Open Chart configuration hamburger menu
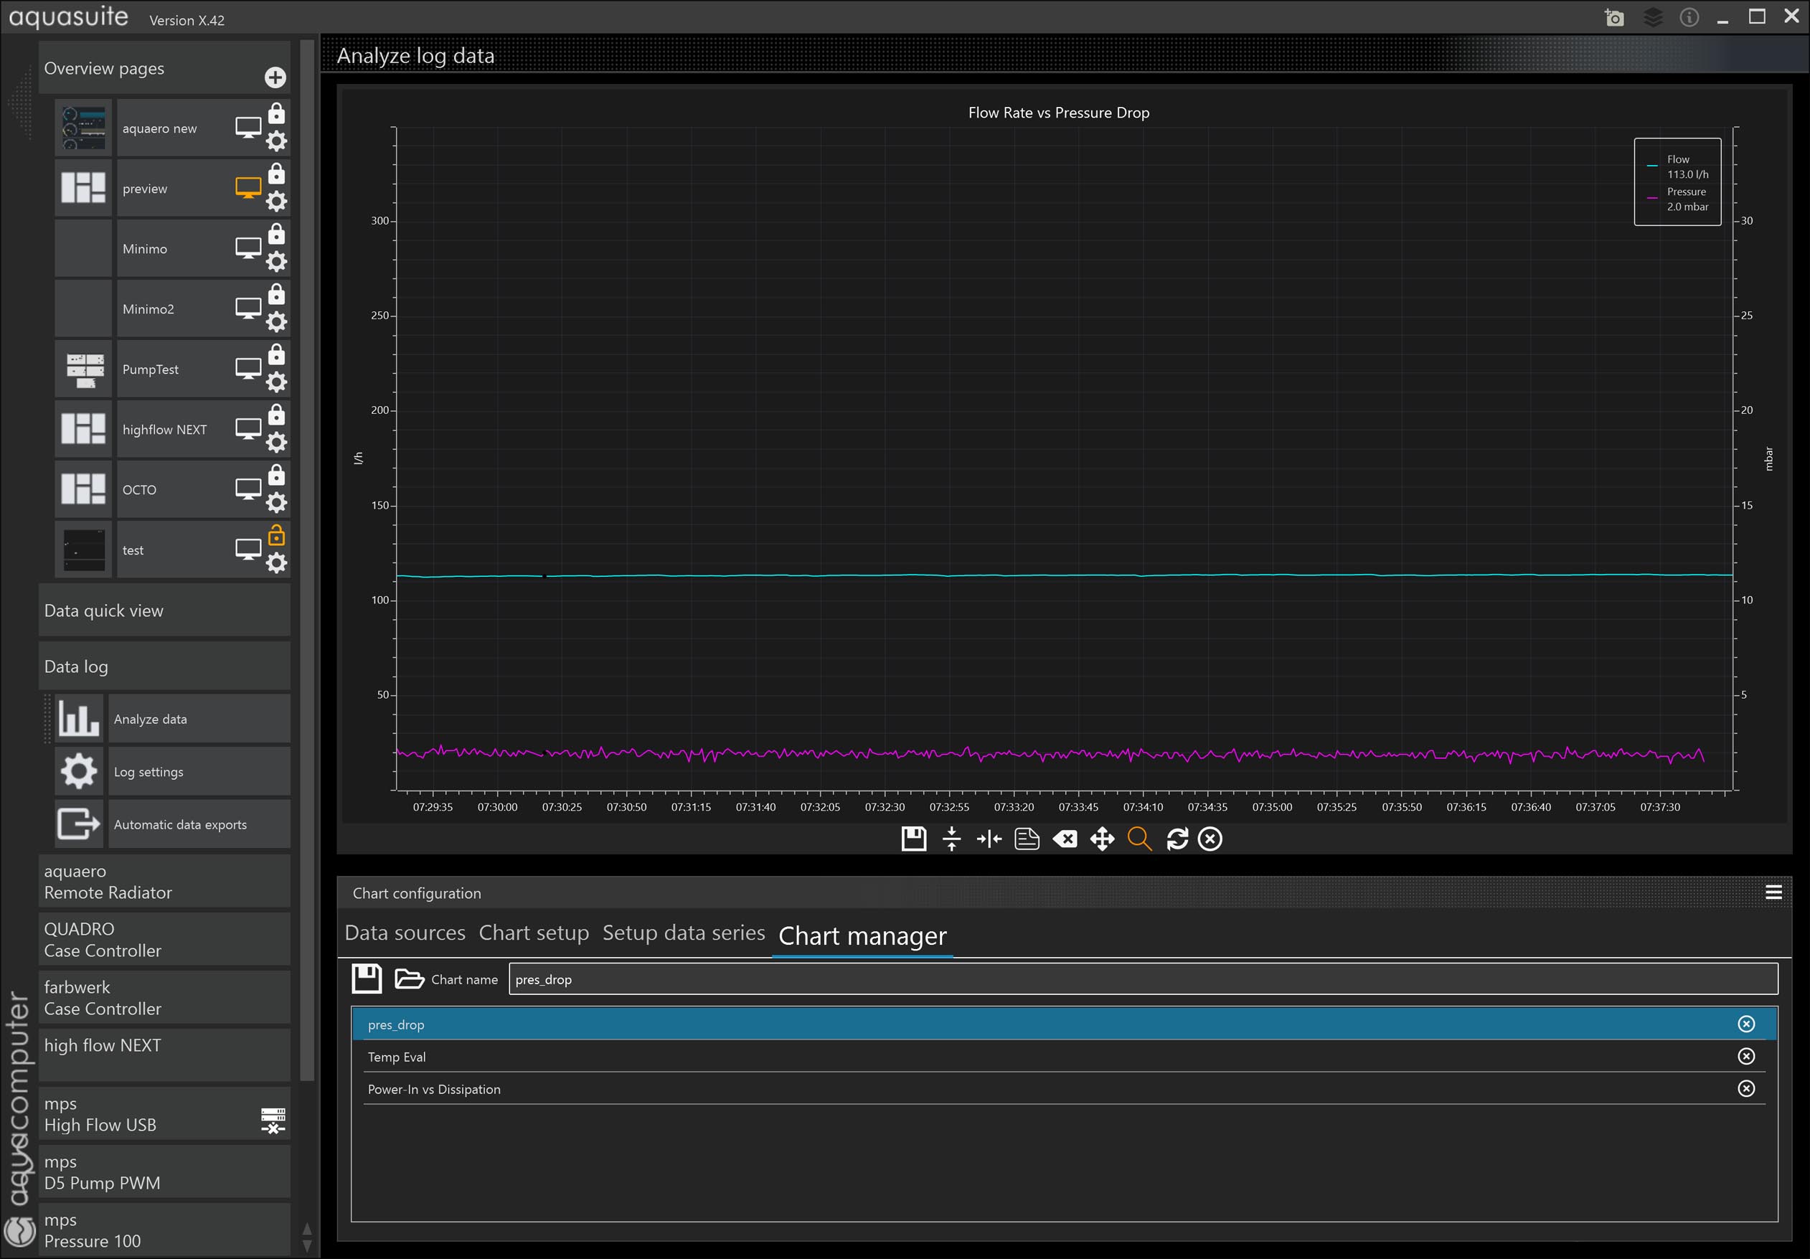Viewport: 1810px width, 1259px height. pos(1773,892)
